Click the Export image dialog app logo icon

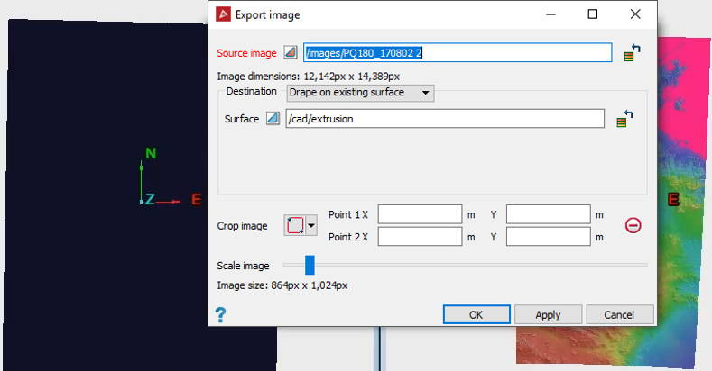click(223, 14)
